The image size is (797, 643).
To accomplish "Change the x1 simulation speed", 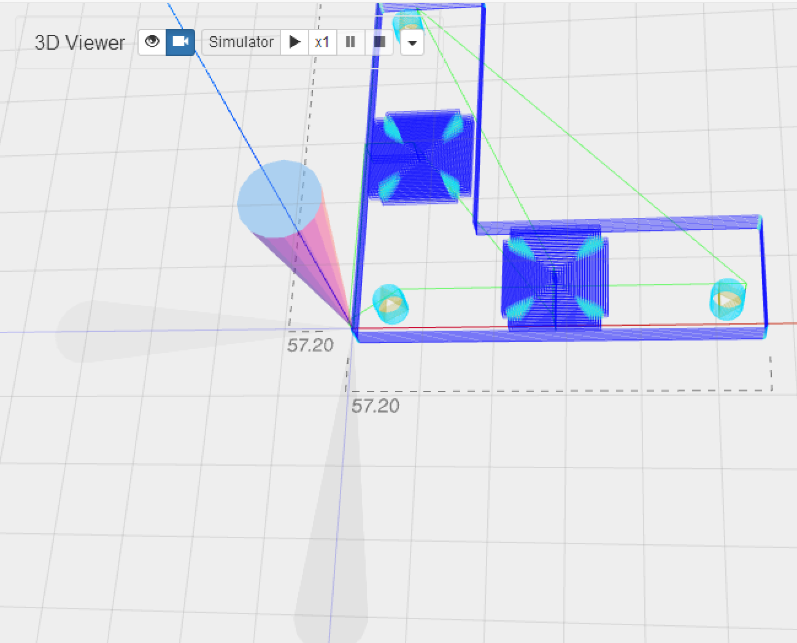I will point(322,42).
